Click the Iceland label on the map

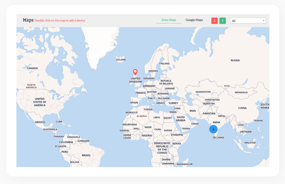tap(121, 60)
